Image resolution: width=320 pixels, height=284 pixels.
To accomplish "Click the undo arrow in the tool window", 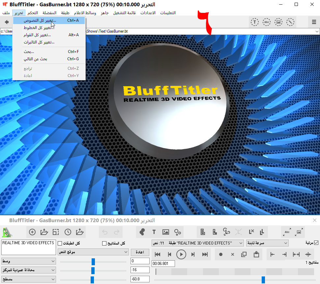I will (105, 232).
